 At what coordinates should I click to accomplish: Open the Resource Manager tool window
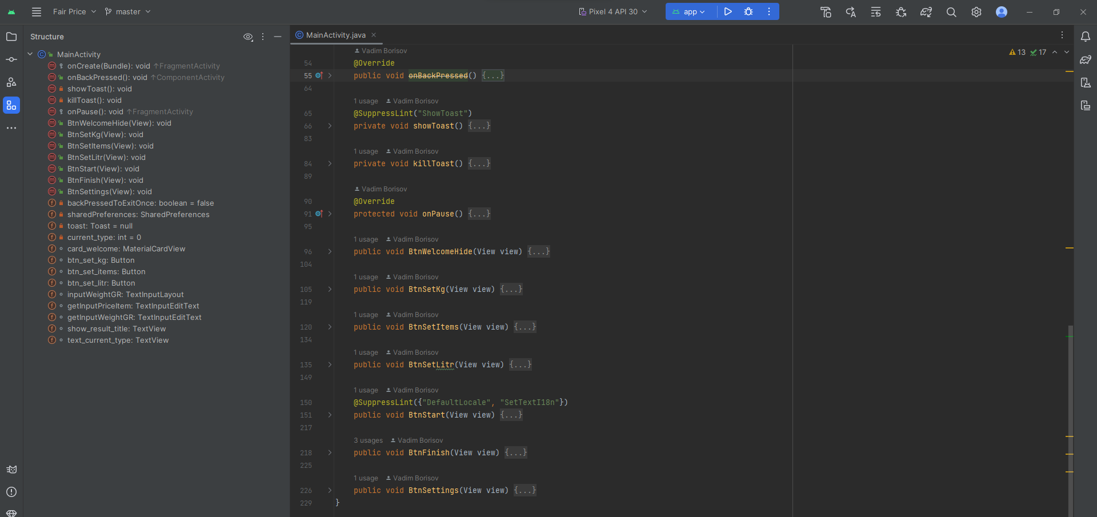tap(11, 82)
